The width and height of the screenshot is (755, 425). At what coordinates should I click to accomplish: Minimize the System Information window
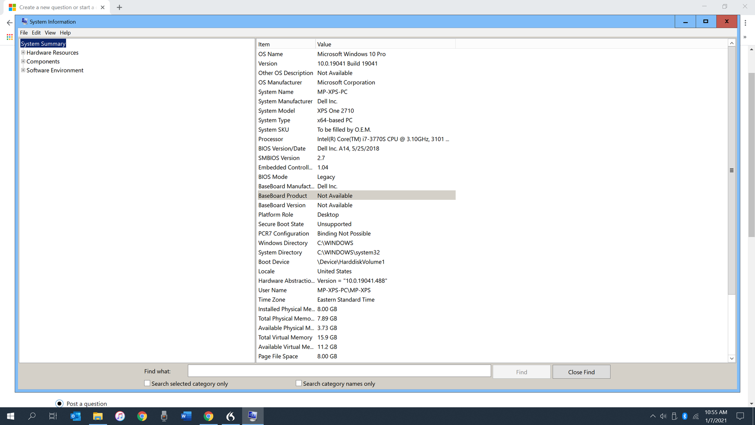pyautogui.click(x=685, y=22)
